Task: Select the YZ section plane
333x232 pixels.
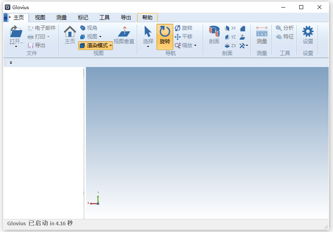Action: click(230, 37)
